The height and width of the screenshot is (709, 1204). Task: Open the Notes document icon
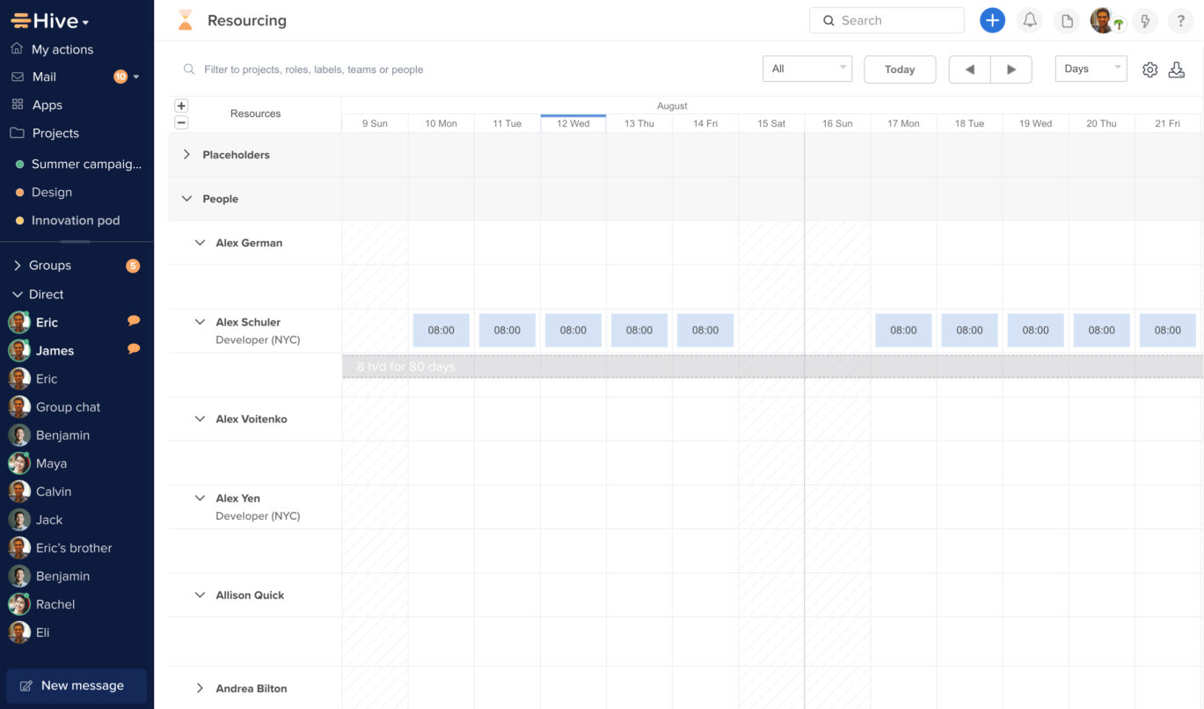click(1066, 20)
